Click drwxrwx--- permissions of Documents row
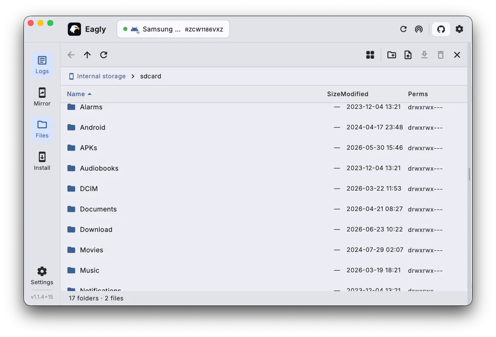 [425, 209]
